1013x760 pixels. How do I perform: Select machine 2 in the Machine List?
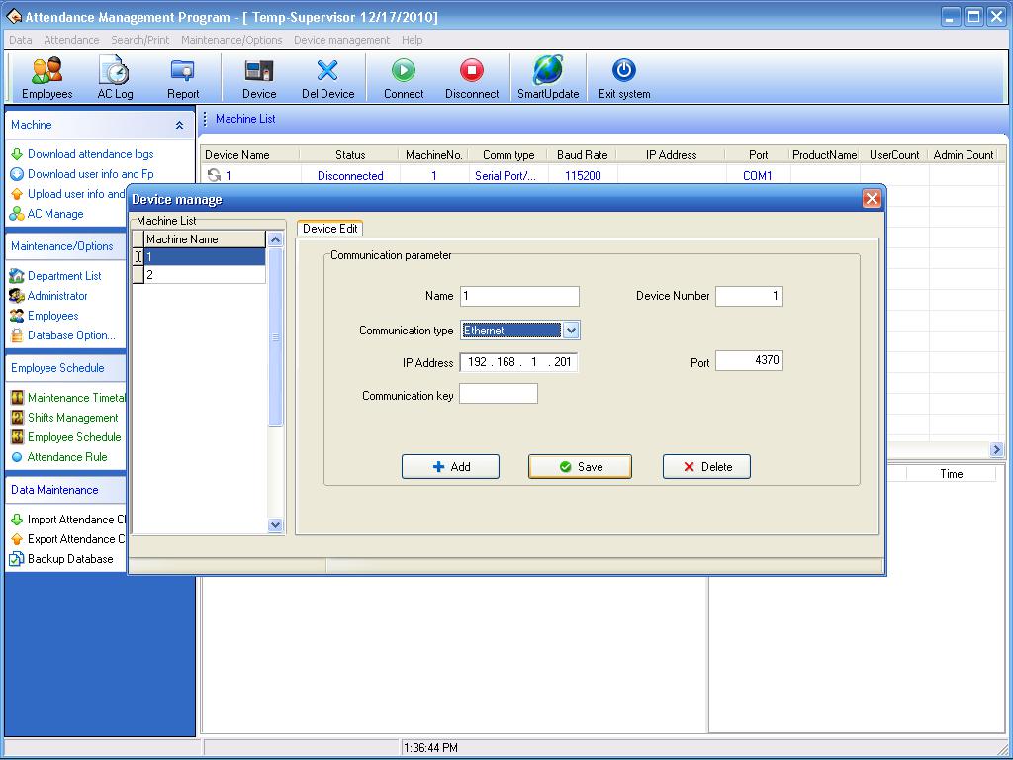(204, 275)
